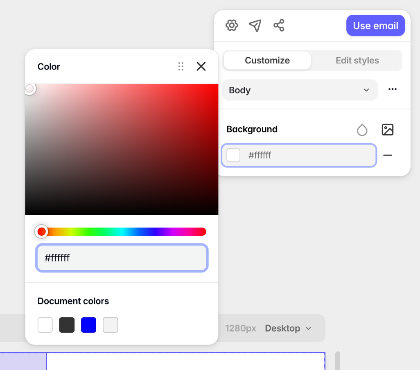Expand the Desktop chevron selector
Image resolution: width=420 pixels, height=370 pixels.
(x=309, y=328)
